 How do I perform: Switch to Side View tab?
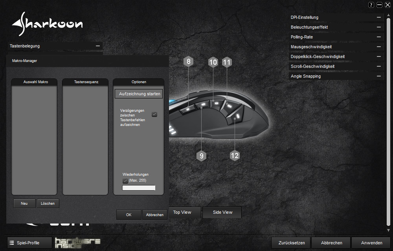(x=222, y=212)
